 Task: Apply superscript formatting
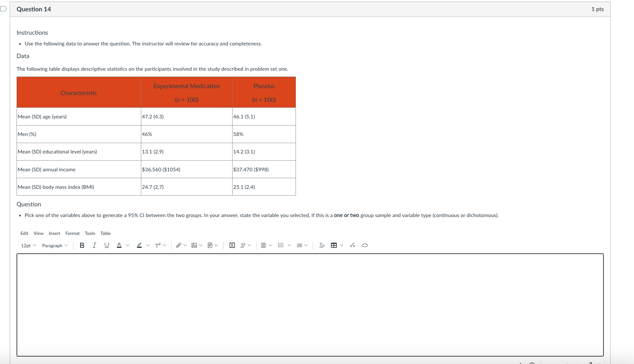point(158,245)
